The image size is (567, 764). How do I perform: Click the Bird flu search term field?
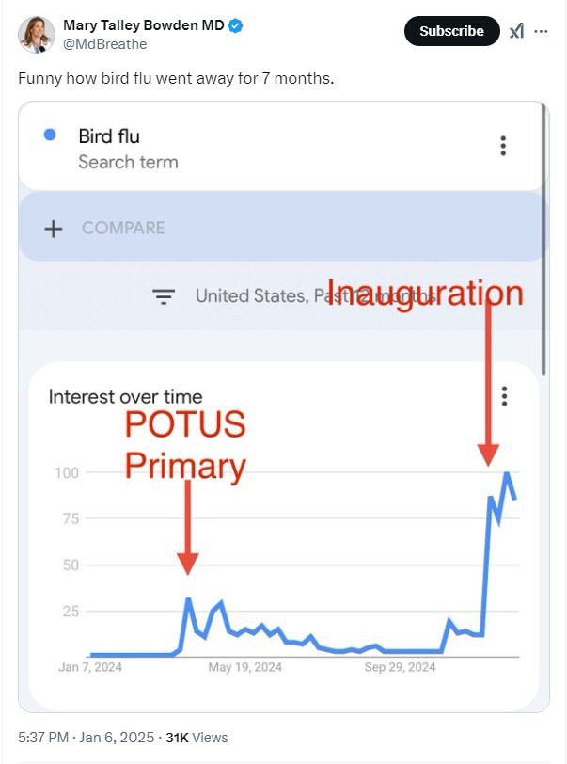click(x=280, y=147)
